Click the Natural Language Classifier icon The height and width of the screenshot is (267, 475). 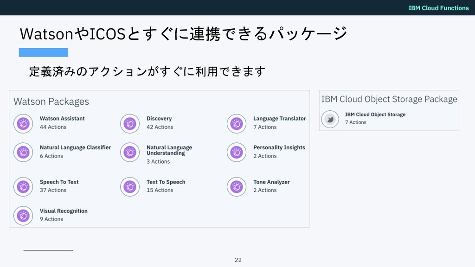(x=23, y=152)
